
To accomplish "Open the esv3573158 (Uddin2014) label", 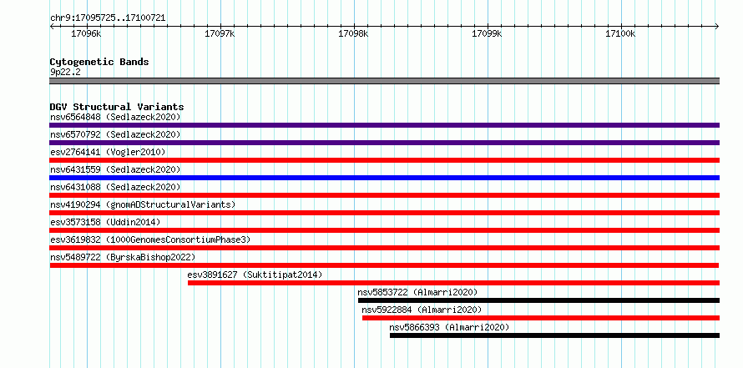I will (105, 222).
